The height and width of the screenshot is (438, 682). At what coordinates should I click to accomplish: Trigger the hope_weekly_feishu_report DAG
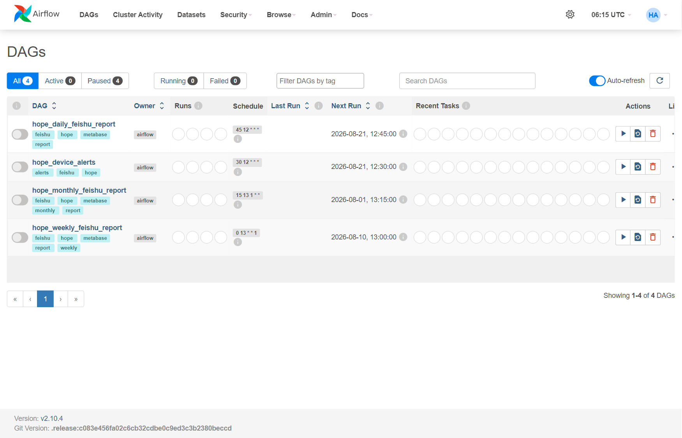coord(623,237)
